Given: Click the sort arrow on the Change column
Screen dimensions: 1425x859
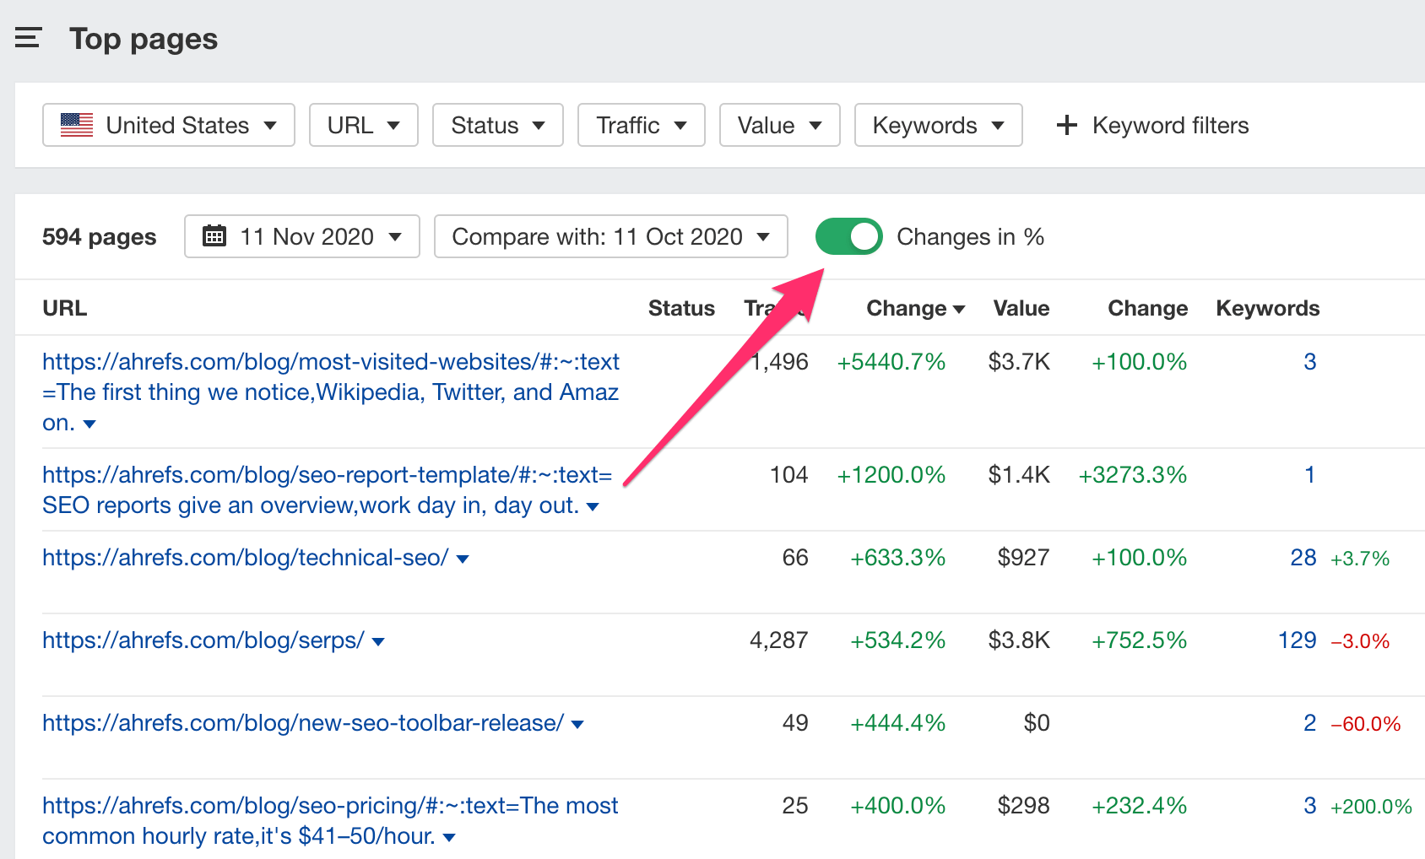Looking at the screenshot, I should 959,309.
